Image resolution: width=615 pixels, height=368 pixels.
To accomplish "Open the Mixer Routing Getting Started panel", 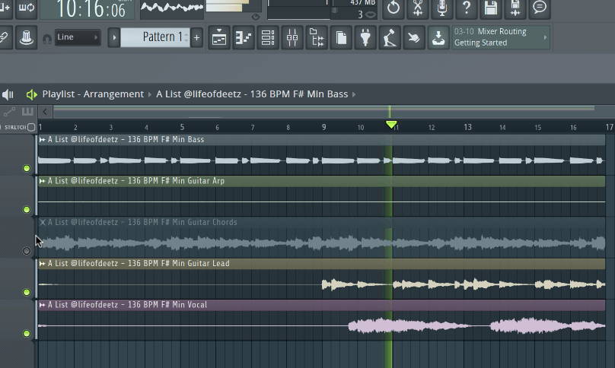I will (501, 37).
